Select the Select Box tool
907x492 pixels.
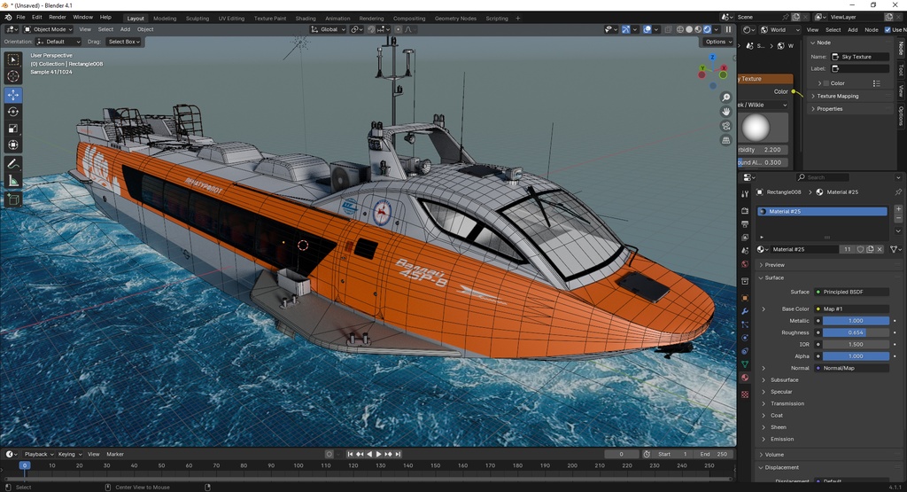click(x=13, y=59)
